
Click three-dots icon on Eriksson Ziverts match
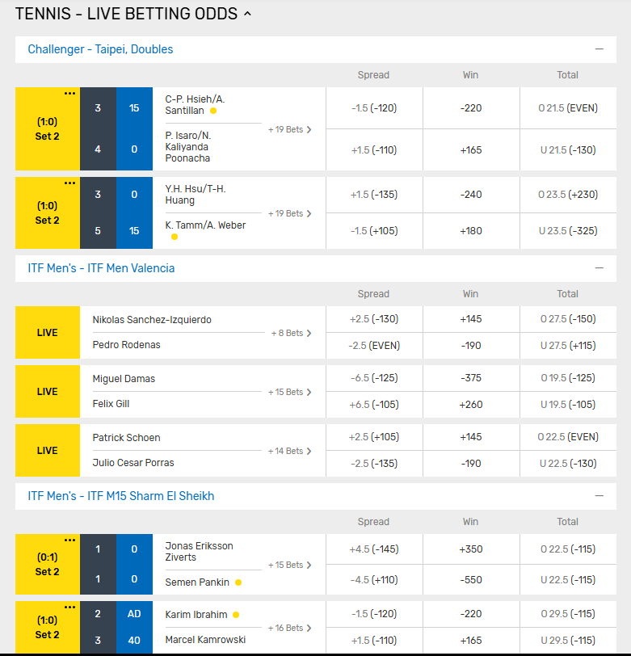tap(70, 540)
